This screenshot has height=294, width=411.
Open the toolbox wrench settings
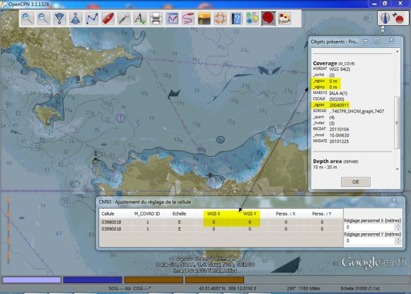(x=124, y=19)
